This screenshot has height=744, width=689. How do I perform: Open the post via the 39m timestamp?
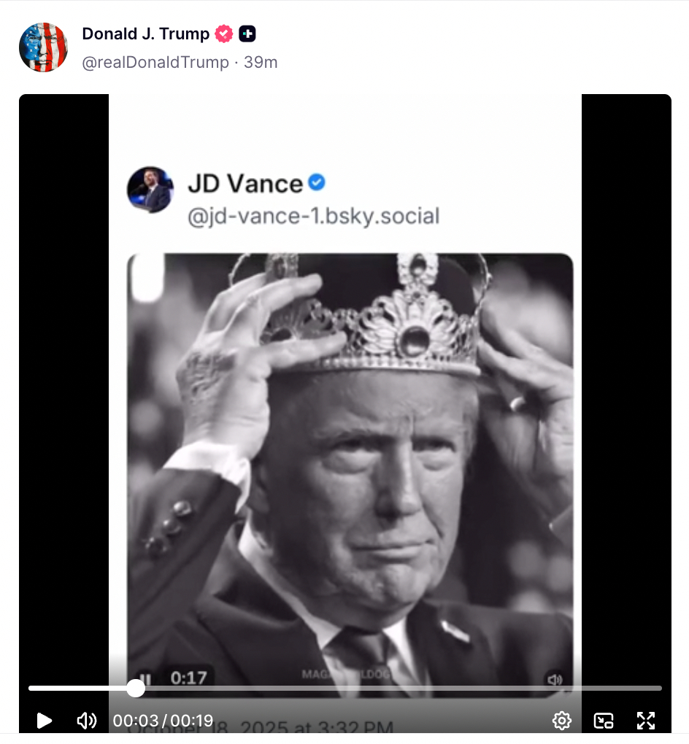coord(261,63)
